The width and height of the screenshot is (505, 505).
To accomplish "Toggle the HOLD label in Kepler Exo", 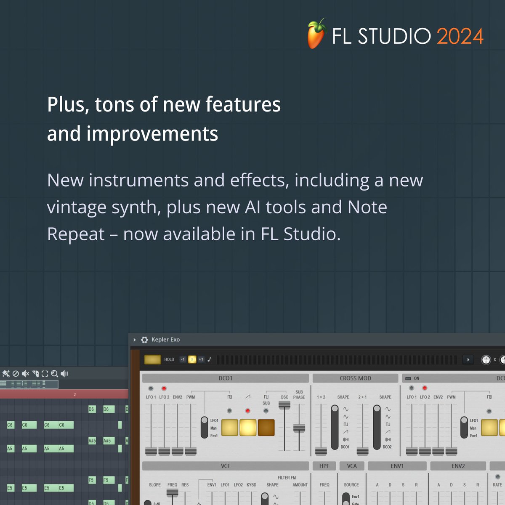I will point(169,359).
